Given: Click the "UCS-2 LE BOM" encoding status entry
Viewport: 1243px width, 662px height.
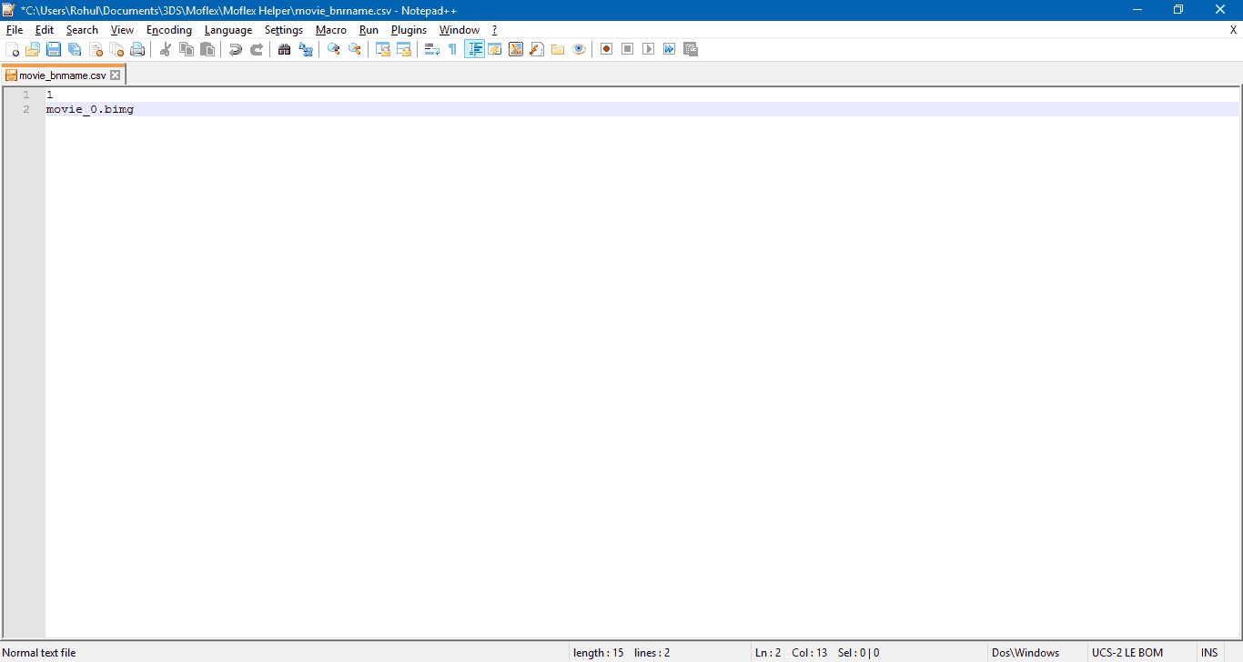Looking at the screenshot, I should click(1127, 653).
